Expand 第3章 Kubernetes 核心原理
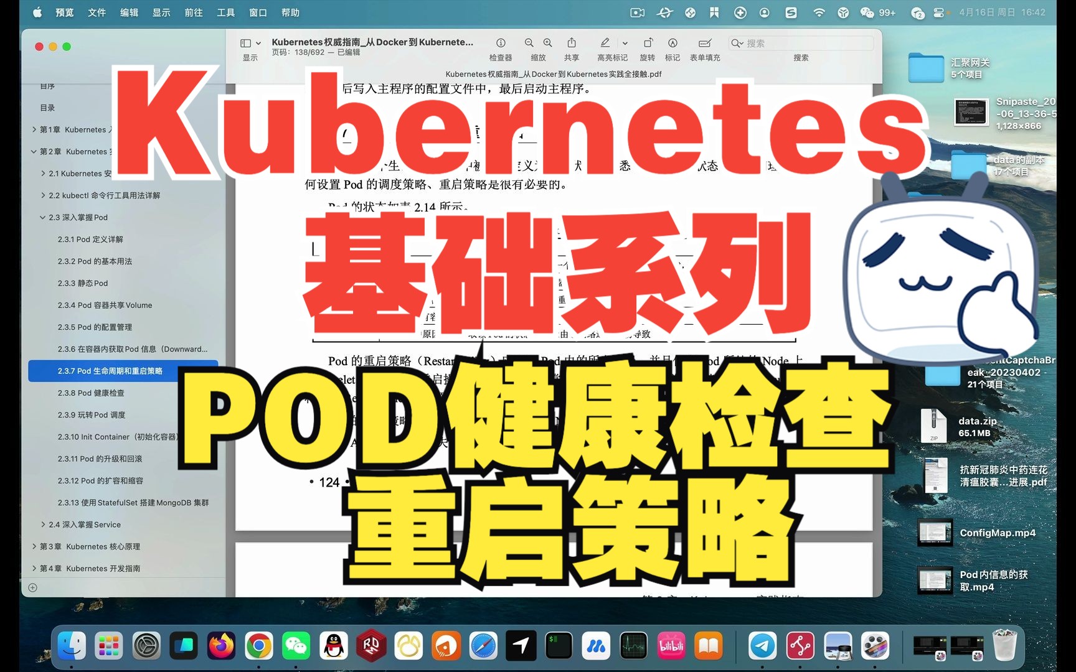Screen dimensions: 1076x672 [x=34, y=546]
